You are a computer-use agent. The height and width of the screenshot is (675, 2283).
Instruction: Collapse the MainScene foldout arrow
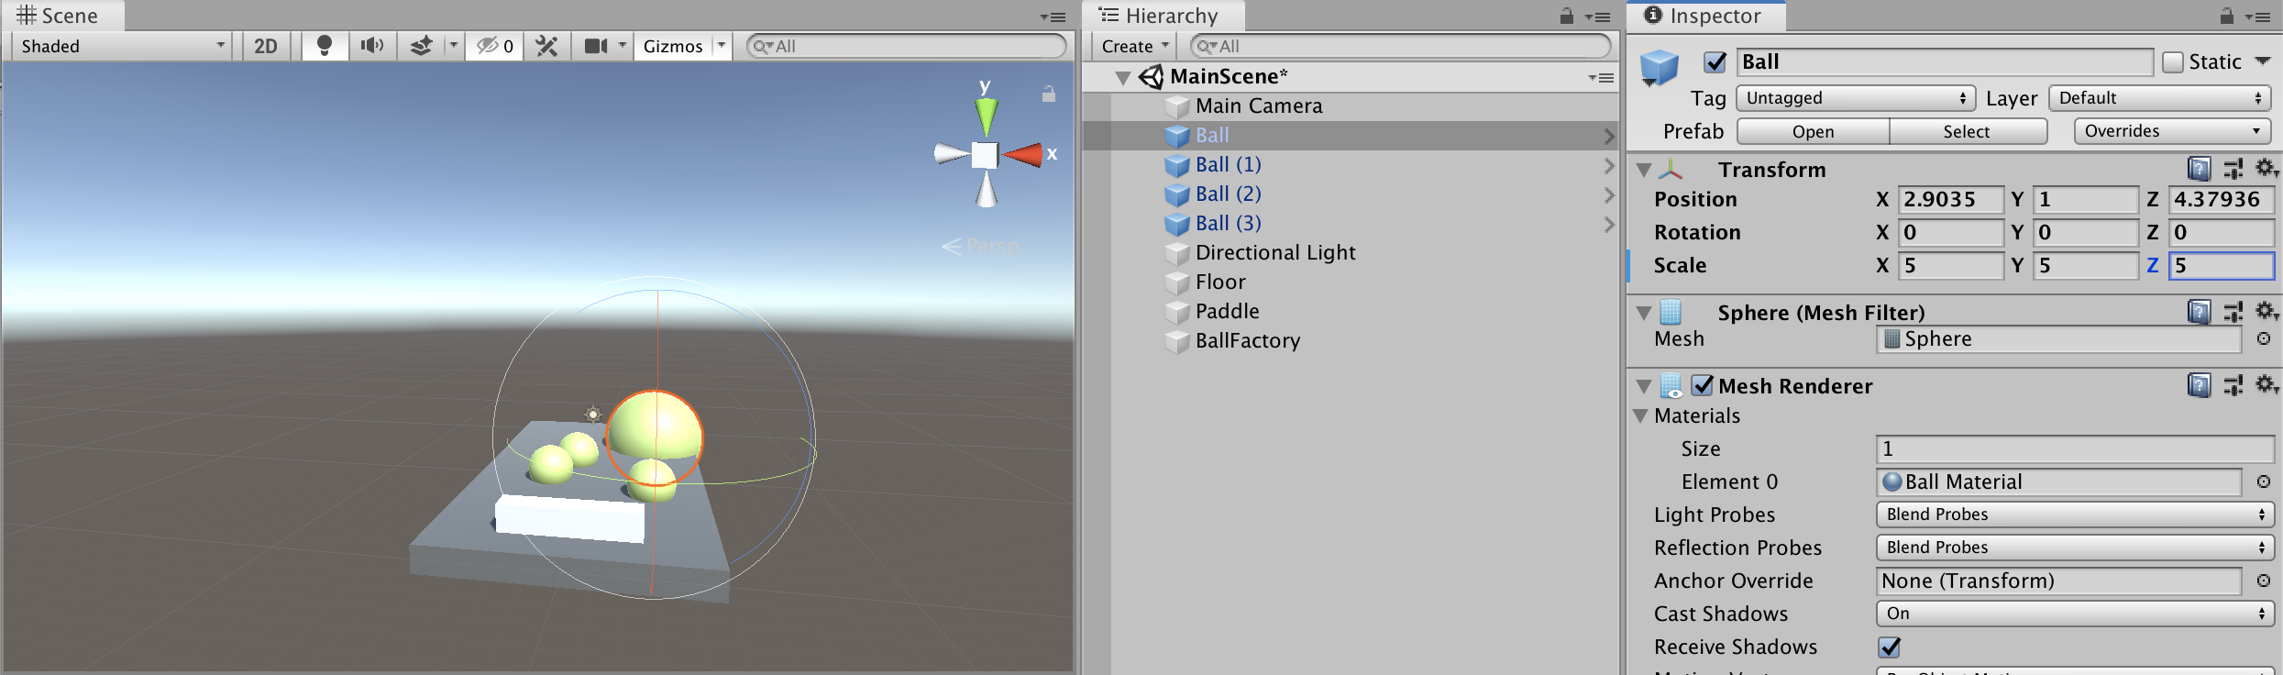pyautogui.click(x=1122, y=77)
